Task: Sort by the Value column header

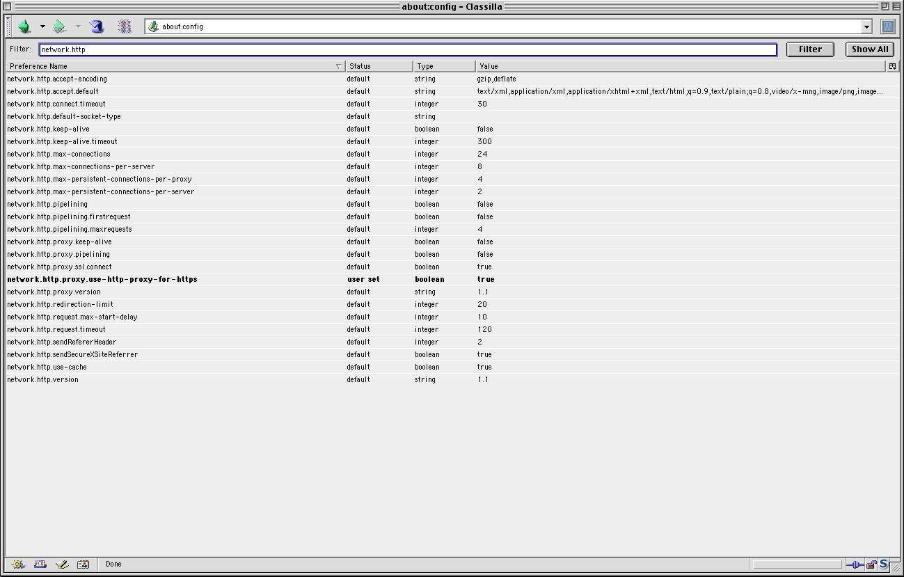Action: 681,66
